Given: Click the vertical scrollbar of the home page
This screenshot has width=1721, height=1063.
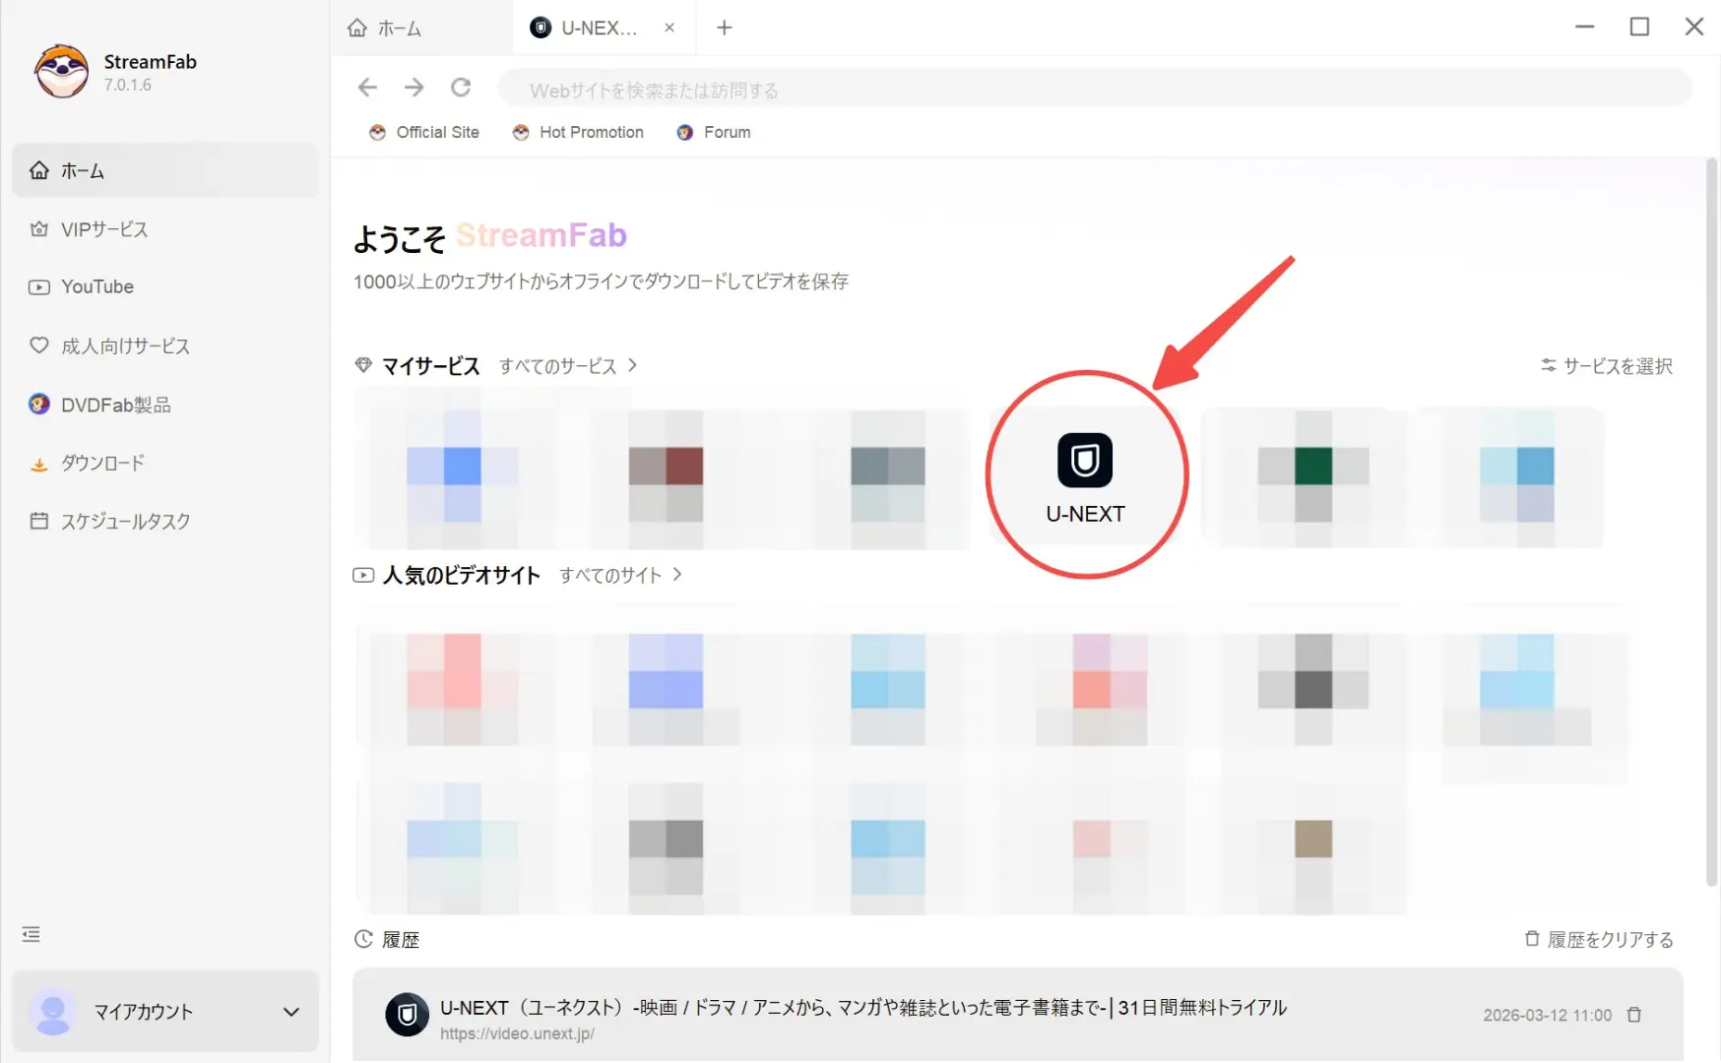Looking at the screenshot, I should coord(1712,522).
